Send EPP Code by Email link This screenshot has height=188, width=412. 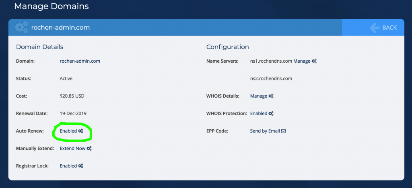pyautogui.click(x=265, y=131)
